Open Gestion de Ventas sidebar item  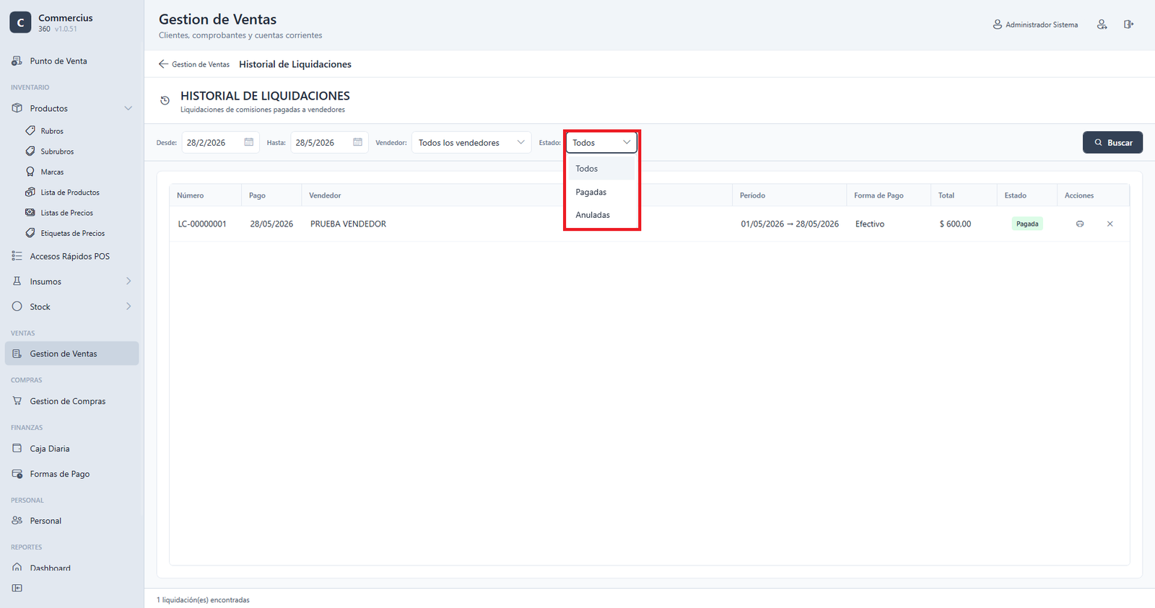pyautogui.click(x=71, y=353)
